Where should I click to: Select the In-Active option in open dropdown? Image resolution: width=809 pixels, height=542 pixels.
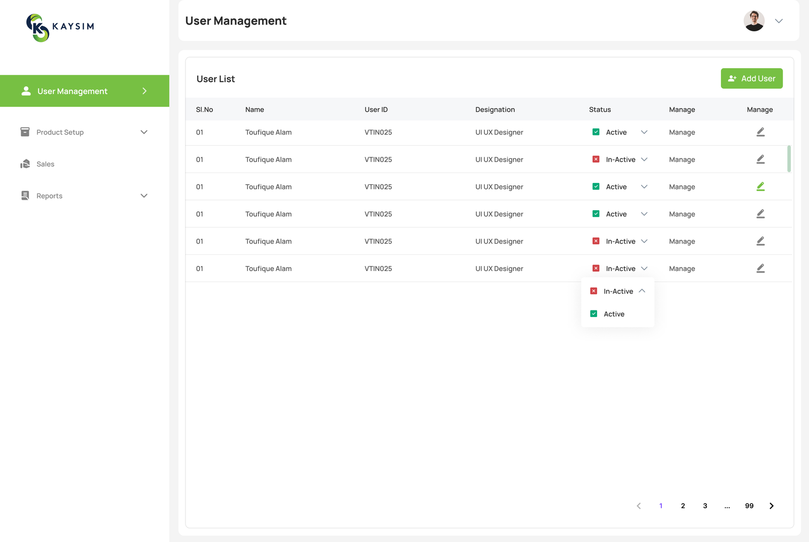(x=617, y=291)
